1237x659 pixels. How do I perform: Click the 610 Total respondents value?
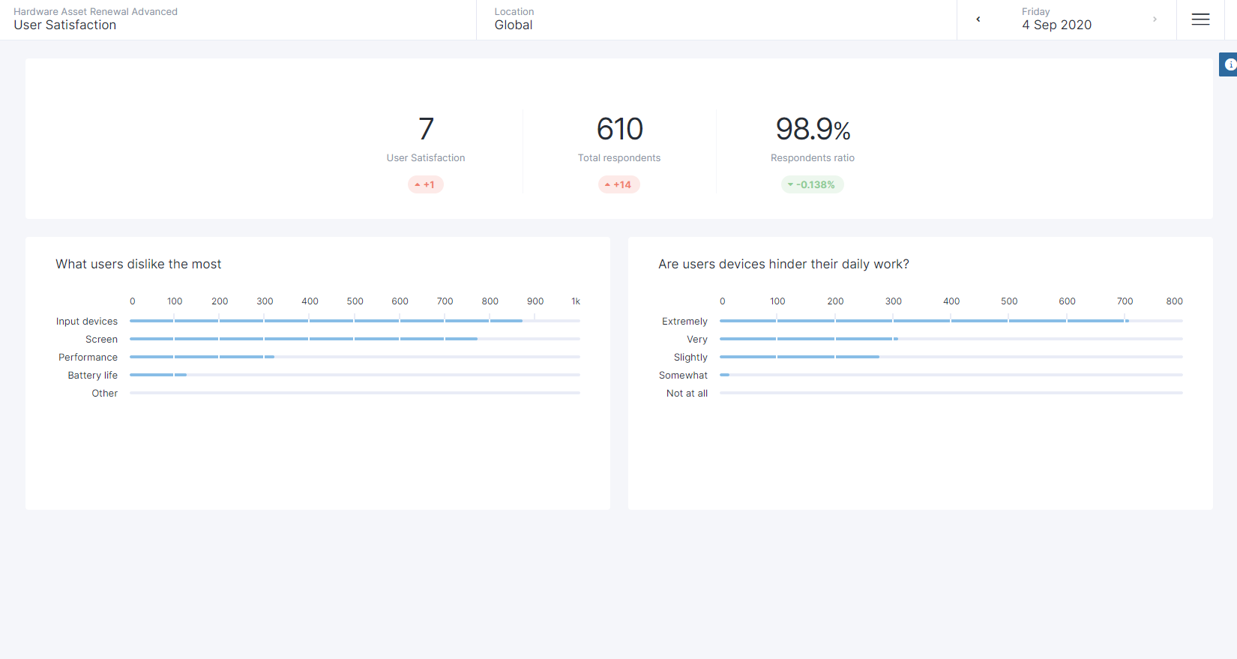619,129
